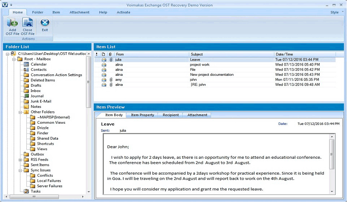Select the Journal folder icon
This screenshot has height=202, width=347.
pyautogui.click(x=26, y=96)
